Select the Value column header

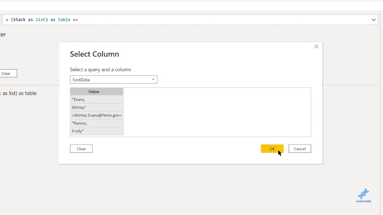97,91
